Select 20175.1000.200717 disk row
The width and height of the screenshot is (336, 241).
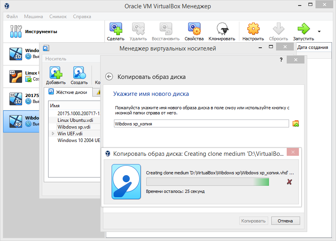[x=75, y=114]
